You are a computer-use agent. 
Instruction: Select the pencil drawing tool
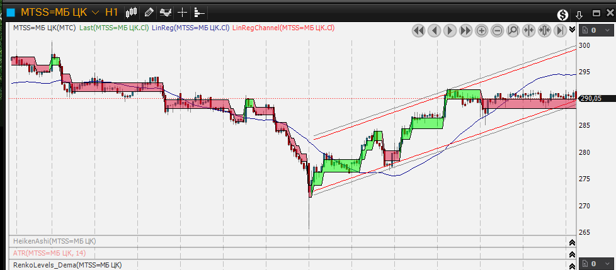(x=149, y=12)
